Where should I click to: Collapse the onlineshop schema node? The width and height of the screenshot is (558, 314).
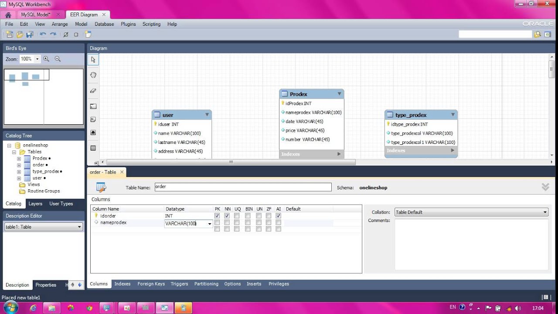coord(9,145)
